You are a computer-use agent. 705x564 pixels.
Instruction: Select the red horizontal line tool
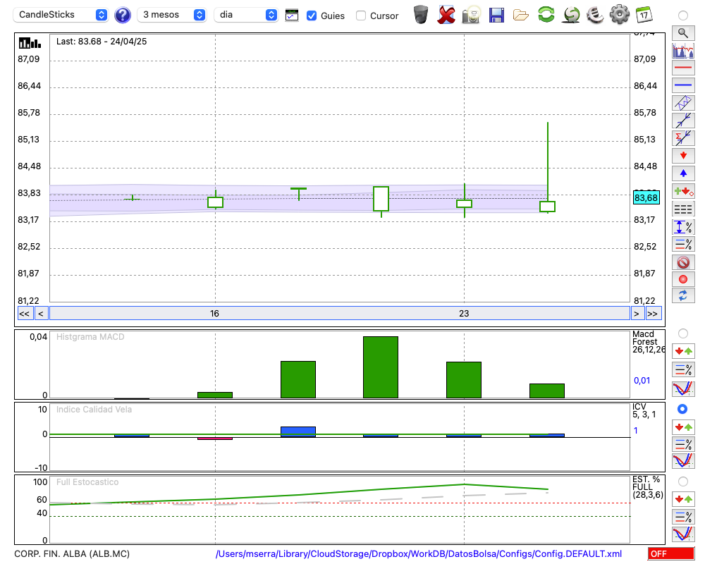coord(683,68)
